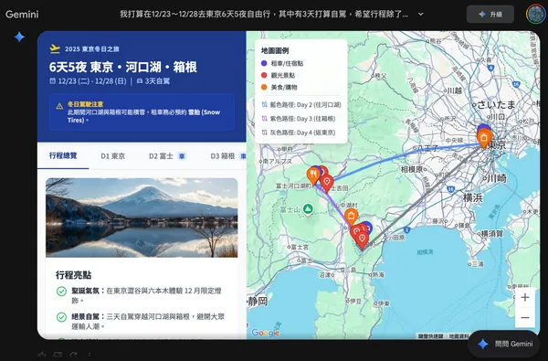Click the Google logo on the map

pyautogui.click(x=266, y=333)
